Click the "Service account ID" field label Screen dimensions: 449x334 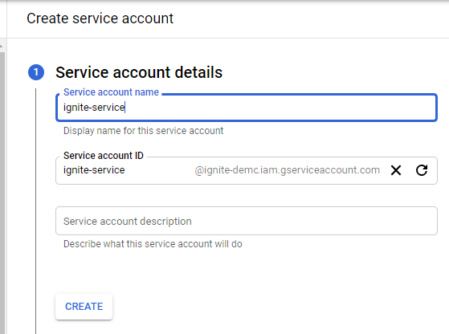(104, 156)
